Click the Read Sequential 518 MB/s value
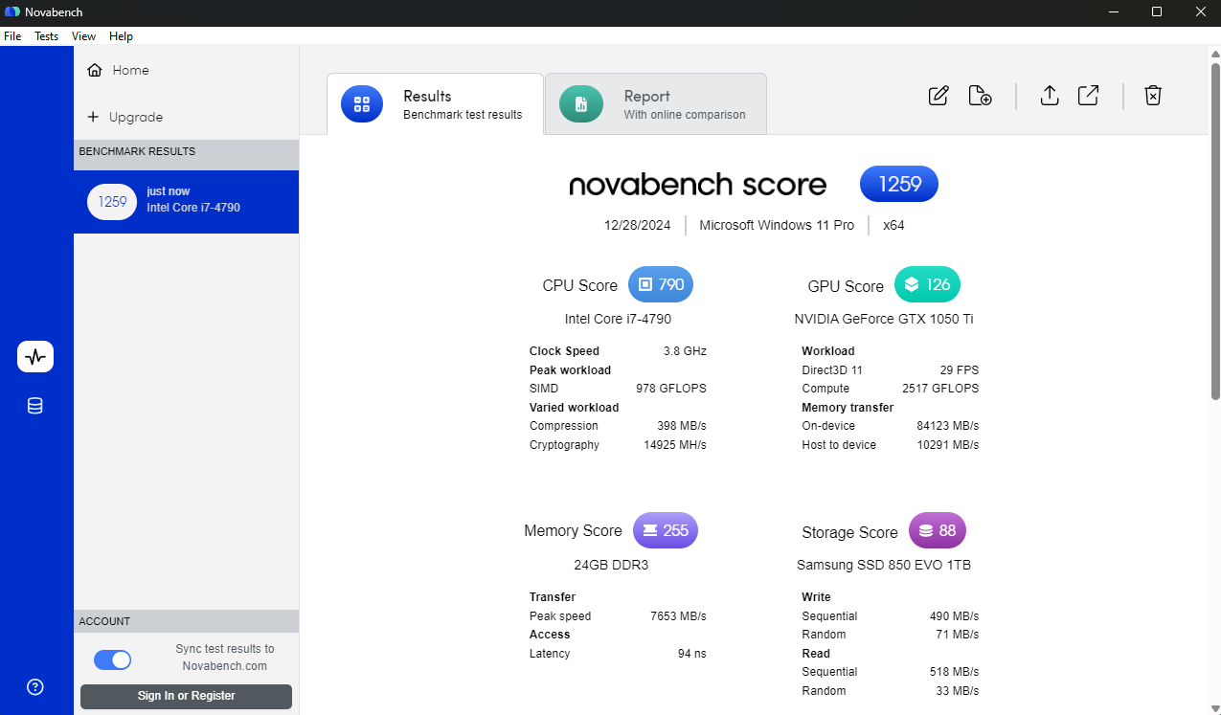Viewport: 1221px width, 715px height. pos(954,672)
